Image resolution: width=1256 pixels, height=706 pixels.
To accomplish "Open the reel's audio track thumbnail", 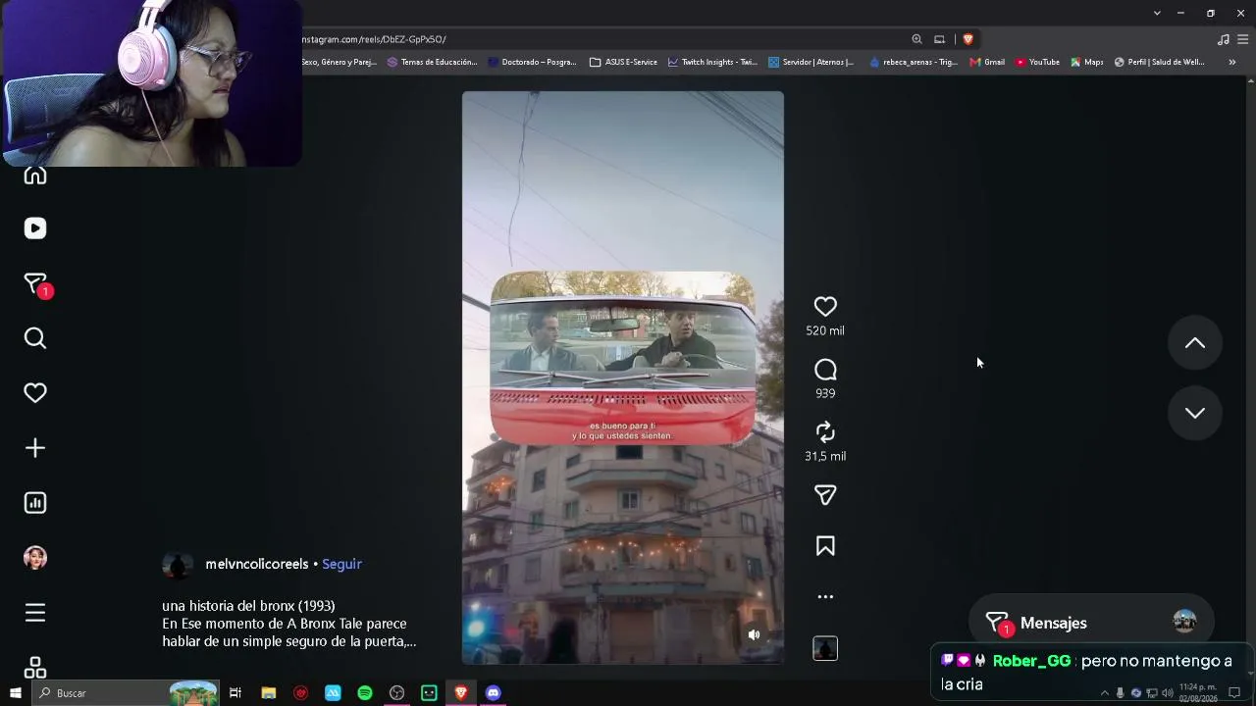I will (x=825, y=648).
